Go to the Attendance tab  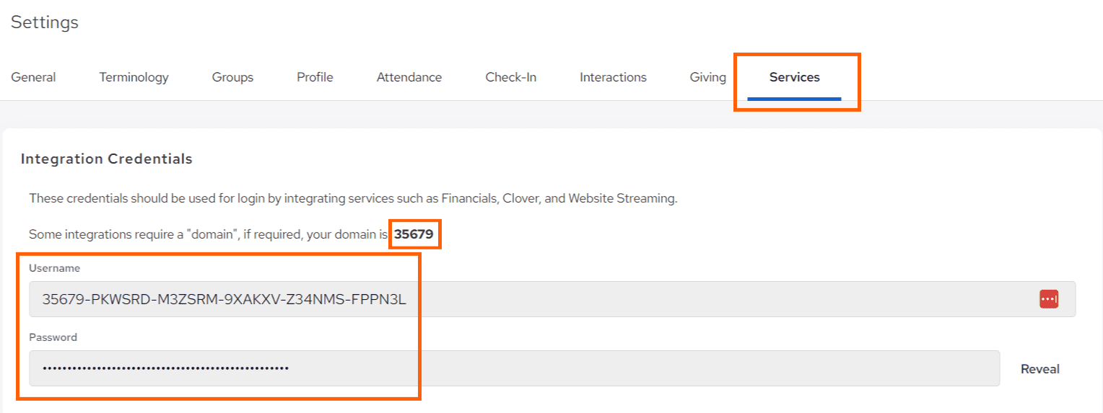409,77
